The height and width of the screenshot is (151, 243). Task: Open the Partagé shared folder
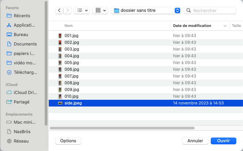click(x=22, y=102)
